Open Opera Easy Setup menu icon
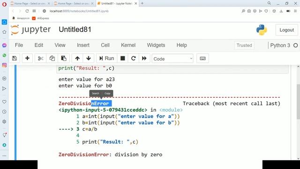 click(x=295, y=11)
